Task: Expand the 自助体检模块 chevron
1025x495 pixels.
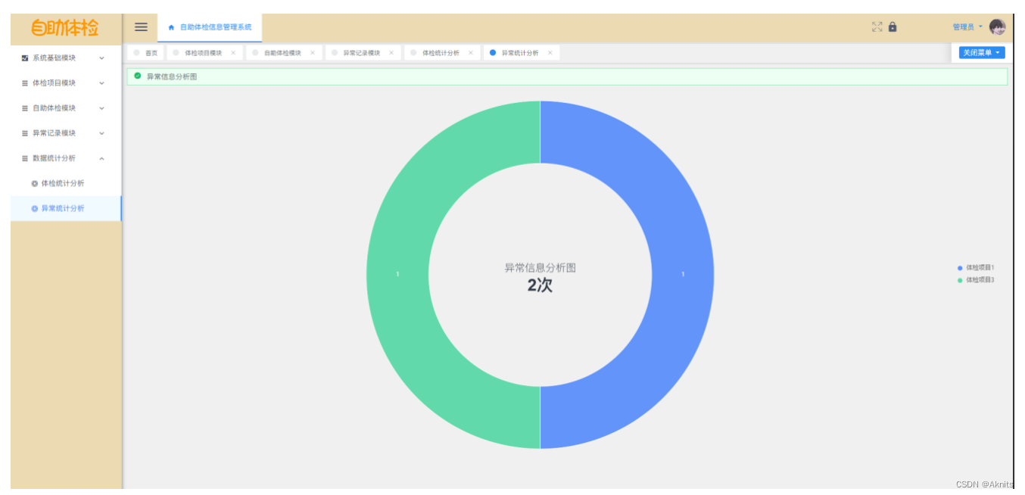Action: 101,108
